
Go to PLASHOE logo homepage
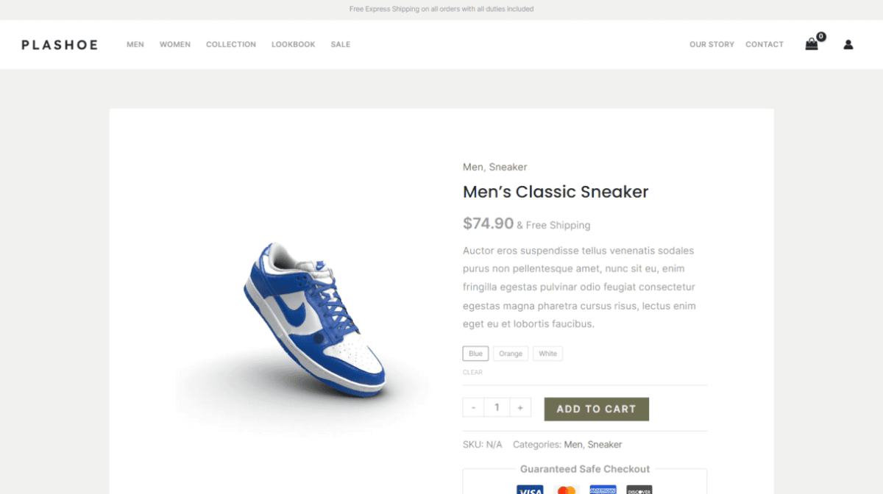tap(60, 44)
